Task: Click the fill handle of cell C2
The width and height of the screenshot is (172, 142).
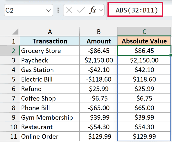Action: point(171,55)
